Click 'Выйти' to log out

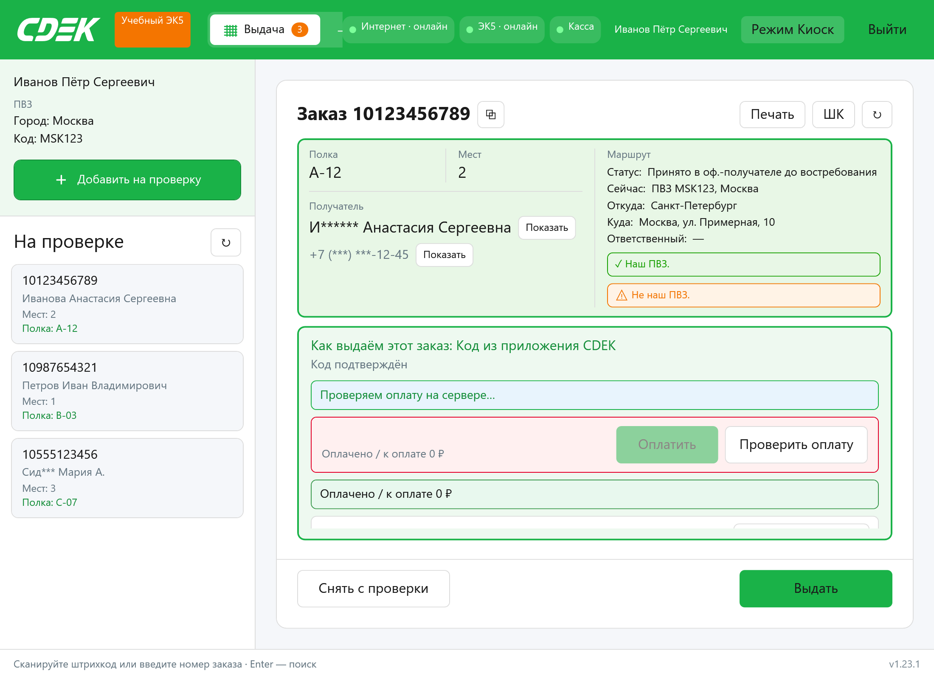click(x=887, y=29)
